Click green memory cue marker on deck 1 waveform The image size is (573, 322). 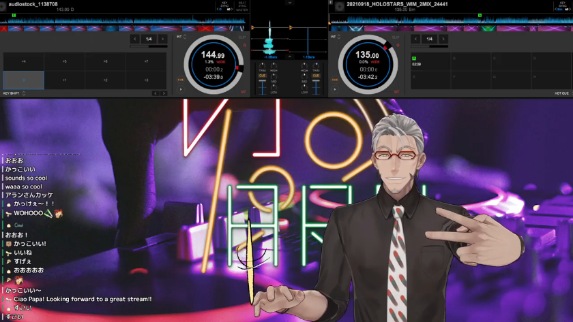pos(14,15)
